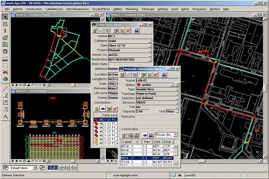Click the yellow folder icon next to Status
This screenshot has height=179, width=269.
pos(177,85)
